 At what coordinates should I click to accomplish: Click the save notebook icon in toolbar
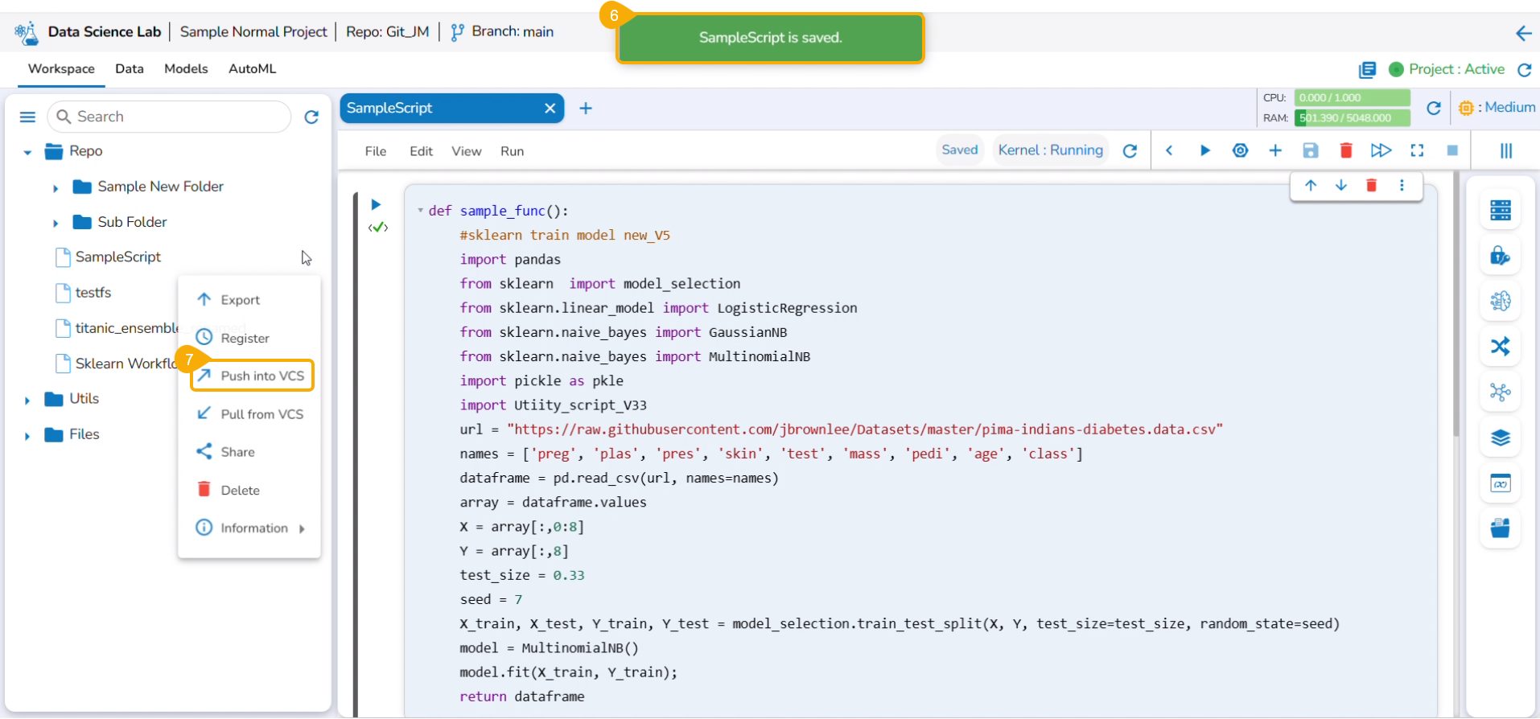tap(1311, 150)
